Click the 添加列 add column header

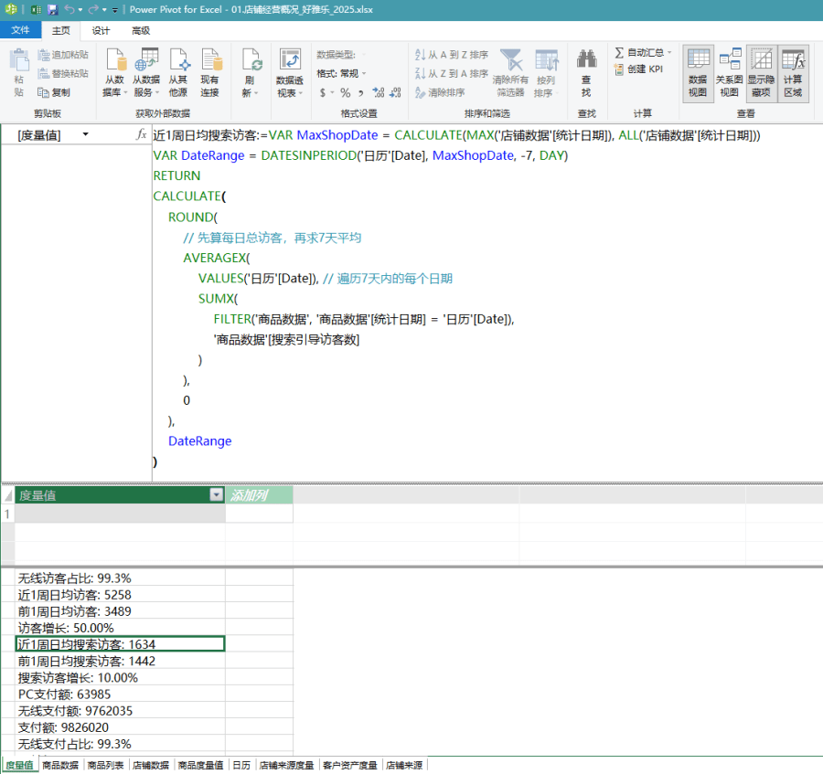259,495
